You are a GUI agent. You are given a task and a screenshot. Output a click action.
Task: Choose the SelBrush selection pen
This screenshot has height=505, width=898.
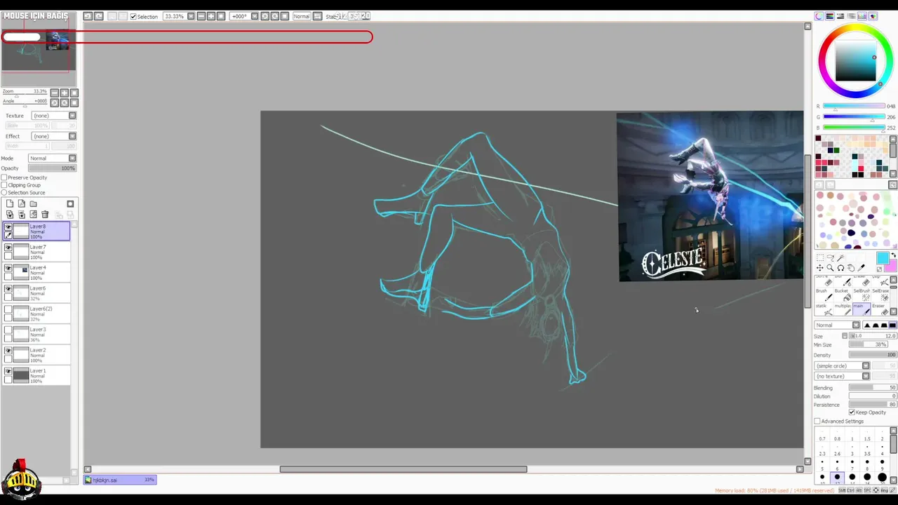(x=862, y=295)
